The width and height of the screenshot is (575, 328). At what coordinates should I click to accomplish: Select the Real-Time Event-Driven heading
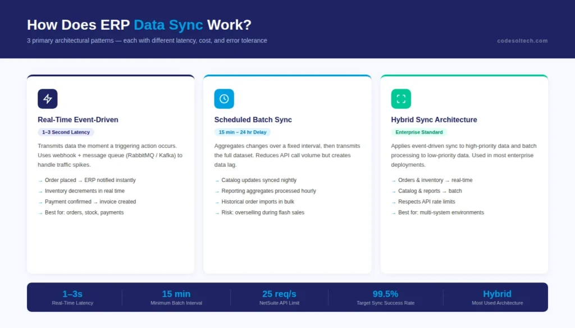pyautogui.click(x=77, y=120)
